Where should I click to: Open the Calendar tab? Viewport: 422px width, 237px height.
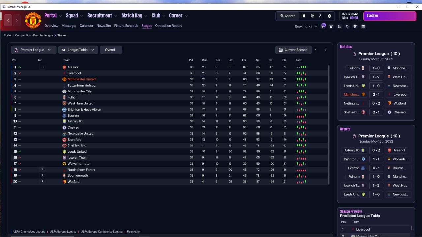tap(86, 26)
